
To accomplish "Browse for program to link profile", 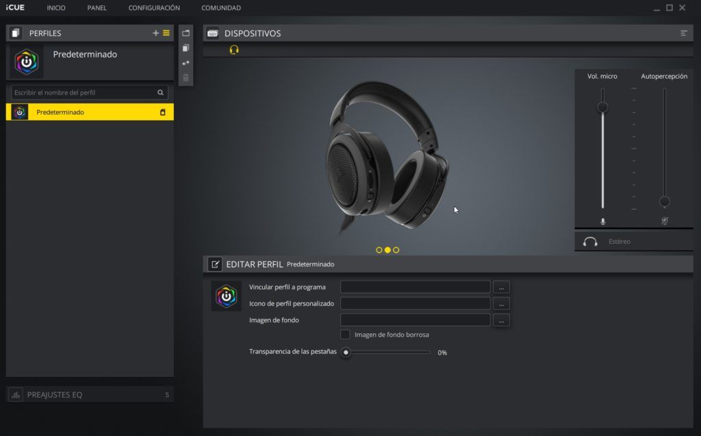I will 501,287.
